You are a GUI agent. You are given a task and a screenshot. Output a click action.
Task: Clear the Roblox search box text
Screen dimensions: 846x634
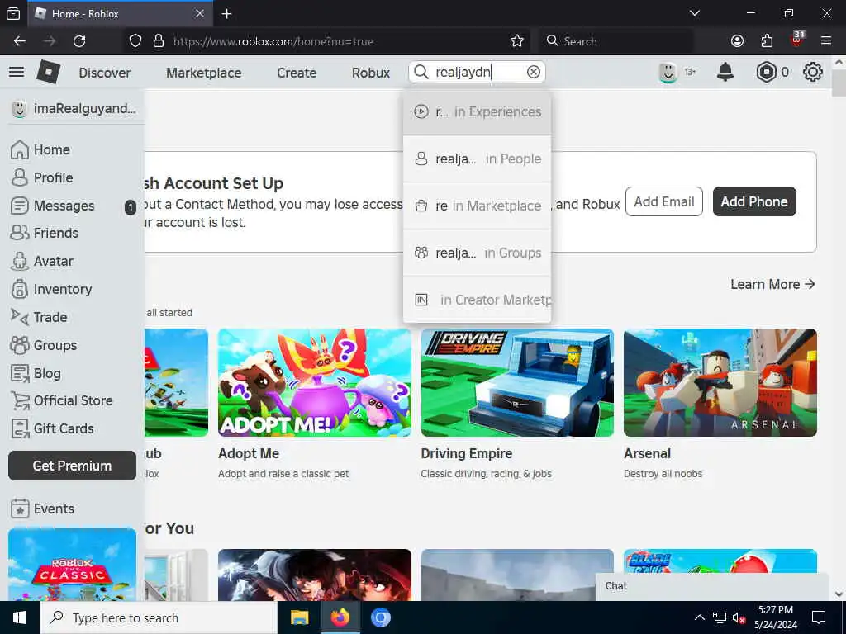tap(533, 72)
